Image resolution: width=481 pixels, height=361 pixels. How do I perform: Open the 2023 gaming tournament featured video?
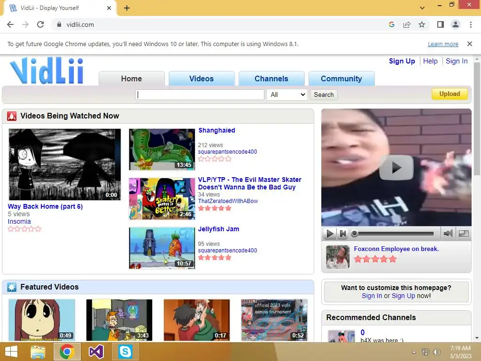pos(274,320)
